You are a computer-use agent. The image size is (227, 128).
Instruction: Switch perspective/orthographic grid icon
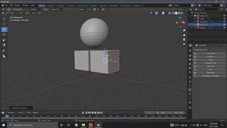tap(184, 44)
